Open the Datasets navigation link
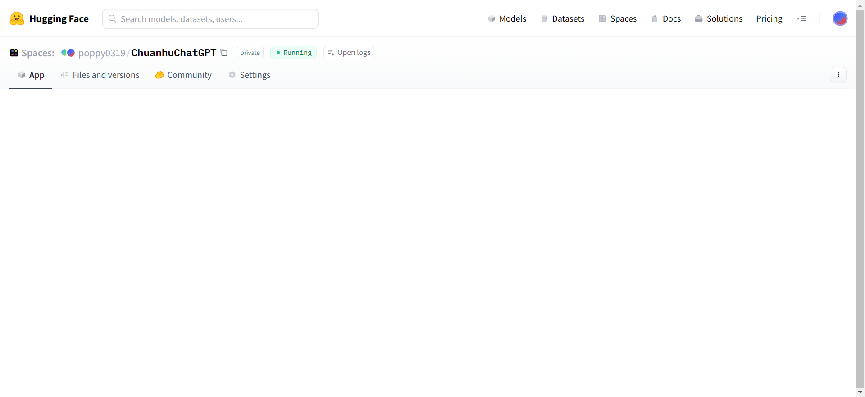Screen dimensions: 865x397 [562, 18]
